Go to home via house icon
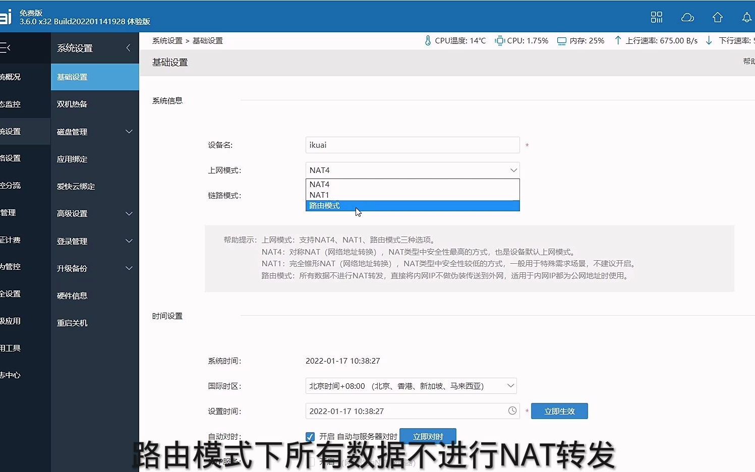Image resolution: width=755 pixels, height=472 pixels. (x=717, y=18)
